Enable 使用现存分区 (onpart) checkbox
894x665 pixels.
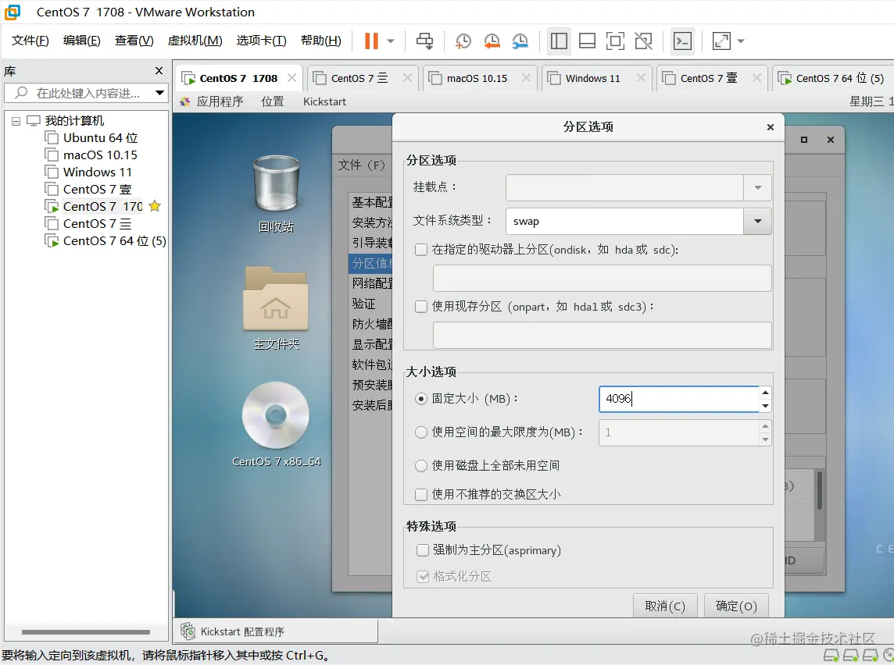click(421, 307)
